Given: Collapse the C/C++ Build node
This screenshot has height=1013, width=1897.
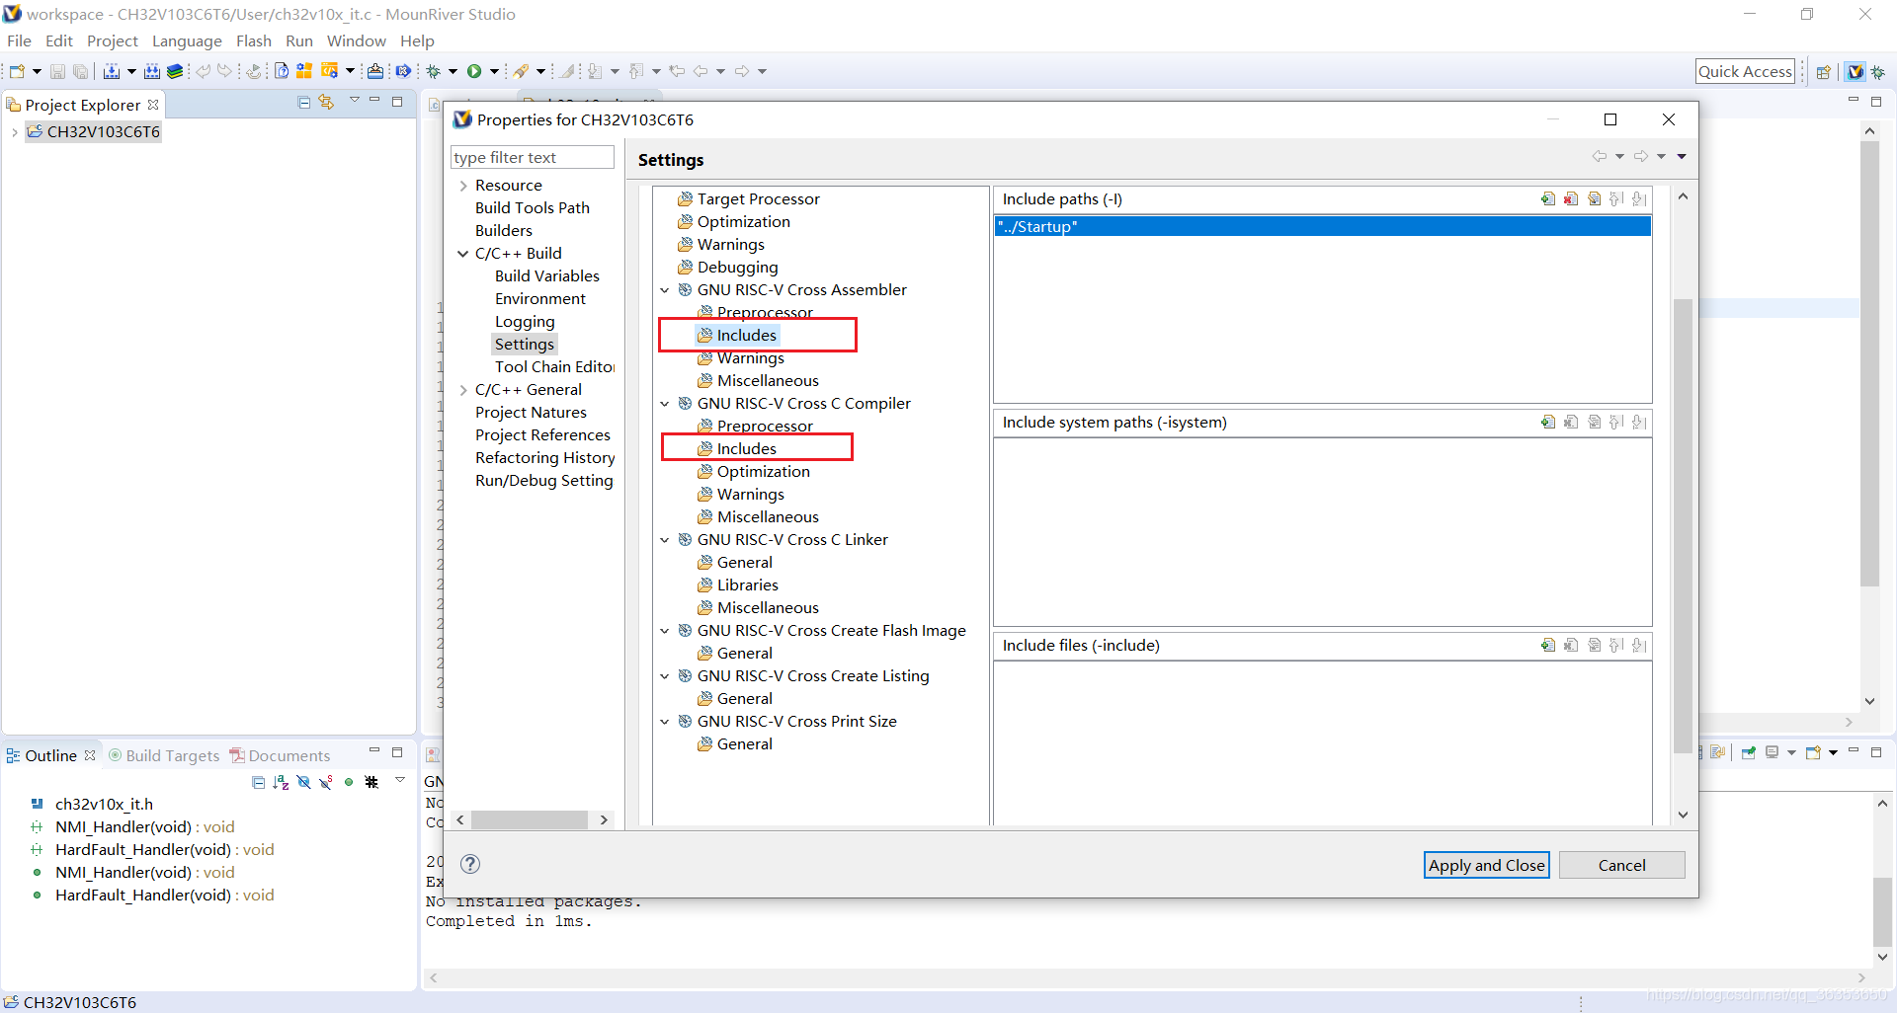Looking at the screenshot, I should (x=462, y=254).
